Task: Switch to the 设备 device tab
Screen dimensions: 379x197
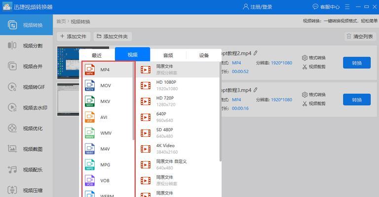Action: (x=204, y=55)
